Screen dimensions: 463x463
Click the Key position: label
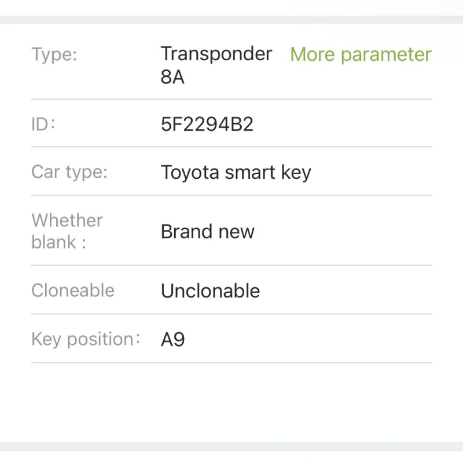86,339
